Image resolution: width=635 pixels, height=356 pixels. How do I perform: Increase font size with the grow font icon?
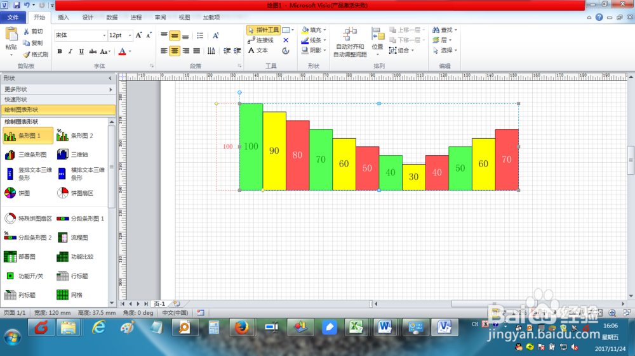point(139,35)
